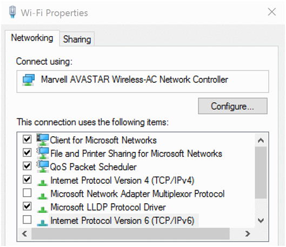286x247 pixels.
Task: Click the Wi-Fi adapter icon in title bar
Action: click(x=12, y=12)
